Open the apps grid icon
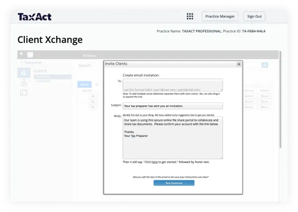 [190, 16]
